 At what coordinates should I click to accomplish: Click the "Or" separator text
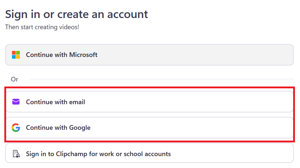(14, 79)
